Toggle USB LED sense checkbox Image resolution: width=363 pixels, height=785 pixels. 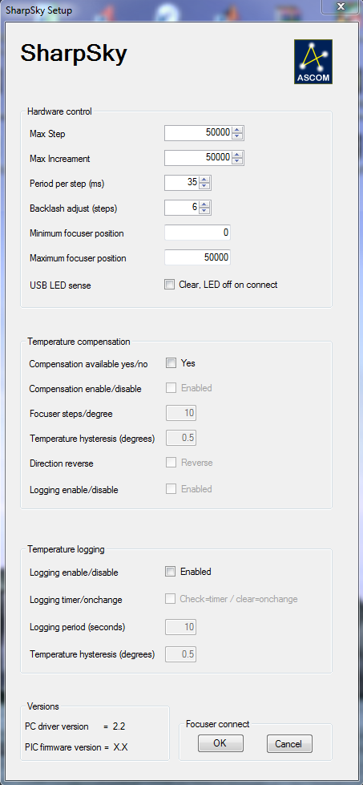(170, 285)
